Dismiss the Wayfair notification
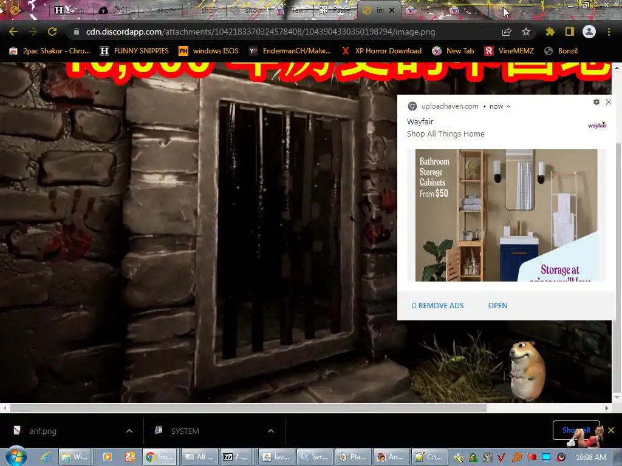The width and height of the screenshot is (622, 466). point(609,102)
